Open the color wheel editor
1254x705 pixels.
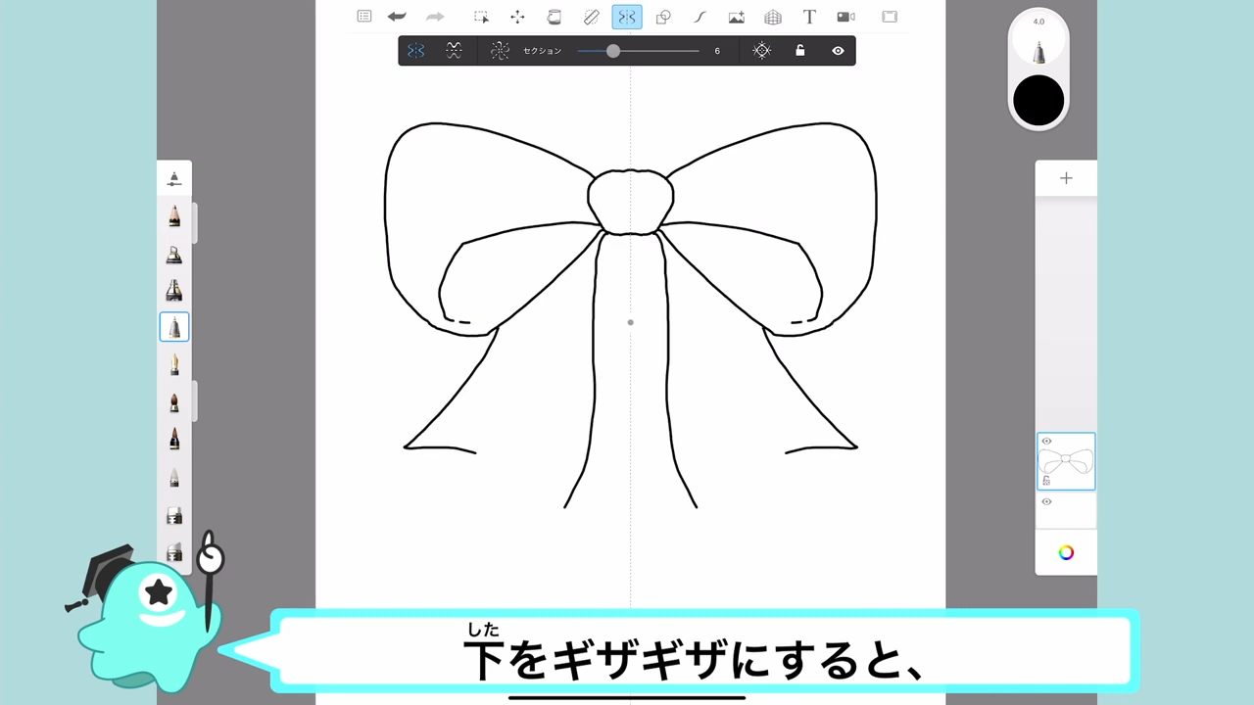pos(1066,553)
